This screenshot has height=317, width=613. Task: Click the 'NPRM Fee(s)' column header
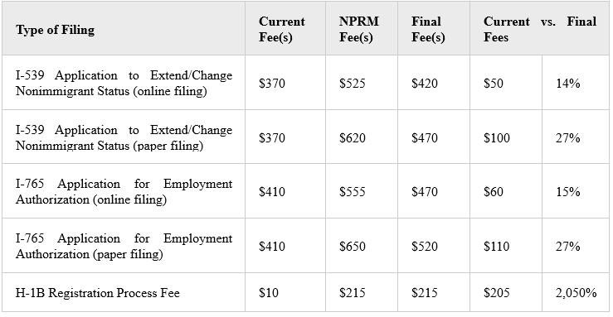click(362, 28)
